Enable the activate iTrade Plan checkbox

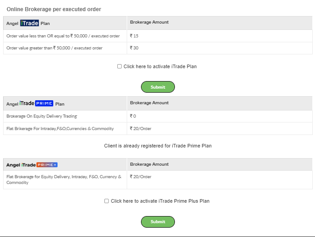point(120,66)
